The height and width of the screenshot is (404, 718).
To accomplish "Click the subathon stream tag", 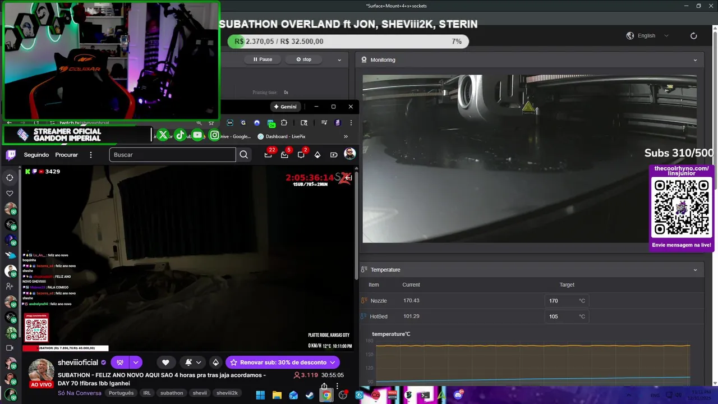I will 172,393.
